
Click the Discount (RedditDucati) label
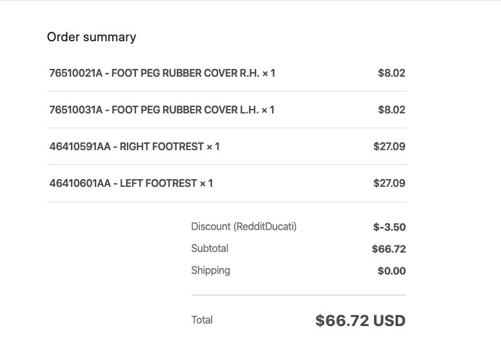[244, 227]
